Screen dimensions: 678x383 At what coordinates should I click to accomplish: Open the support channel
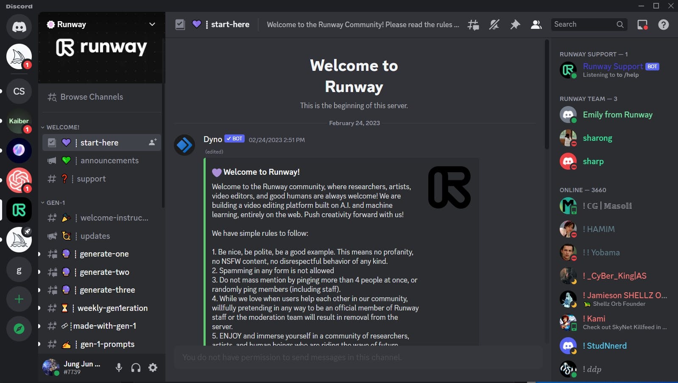[102, 179]
